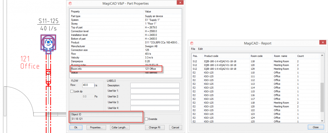Select the Storey row '1 "Floor 1"'
The height and width of the screenshot is (133, 328).
click(126, 24)
